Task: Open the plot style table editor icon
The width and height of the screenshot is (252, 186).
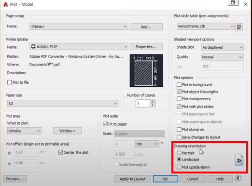Action: point(239,27)
